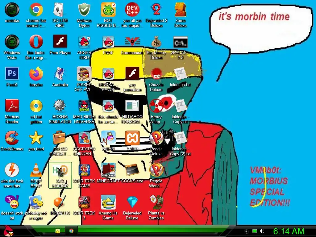Open the 'MINECRAFT' icon
The height and width of the screenshot is (237, 316).
click(x=108, y=170)
